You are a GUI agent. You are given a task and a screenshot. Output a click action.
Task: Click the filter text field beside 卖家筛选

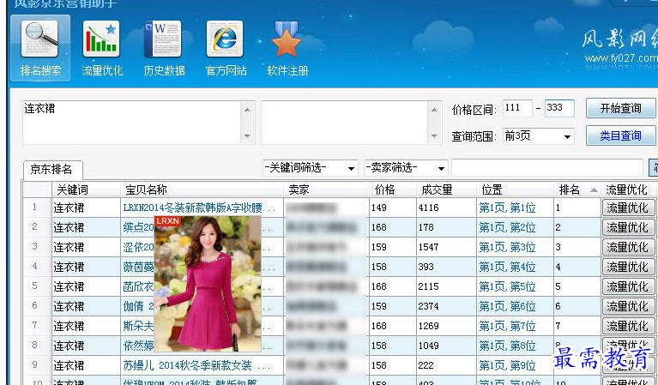(547, 168)
